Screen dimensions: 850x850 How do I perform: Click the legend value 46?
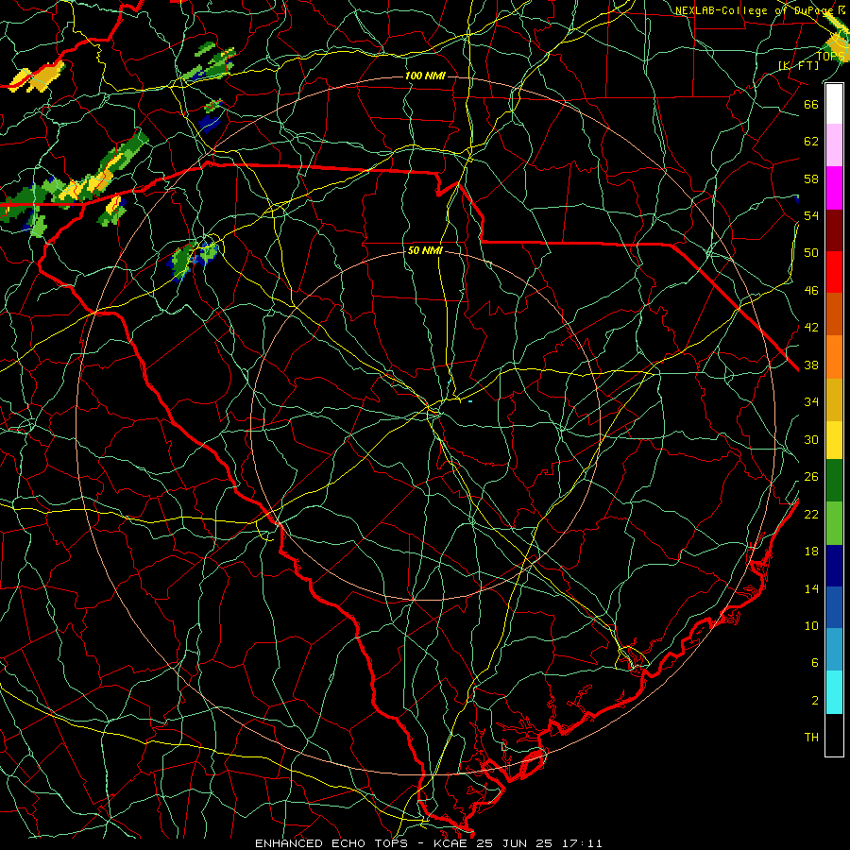pos(811,290)
